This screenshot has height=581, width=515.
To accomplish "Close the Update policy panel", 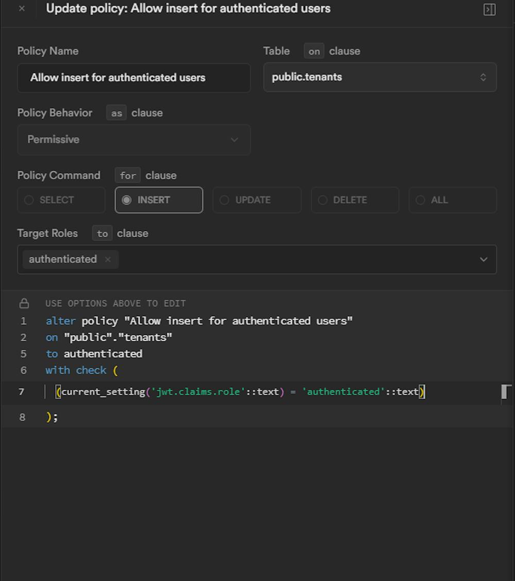I will pyautogui.click(x=22, y=9).
